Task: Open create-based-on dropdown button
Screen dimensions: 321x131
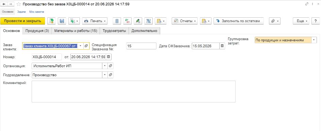Action: coord(74,21)
